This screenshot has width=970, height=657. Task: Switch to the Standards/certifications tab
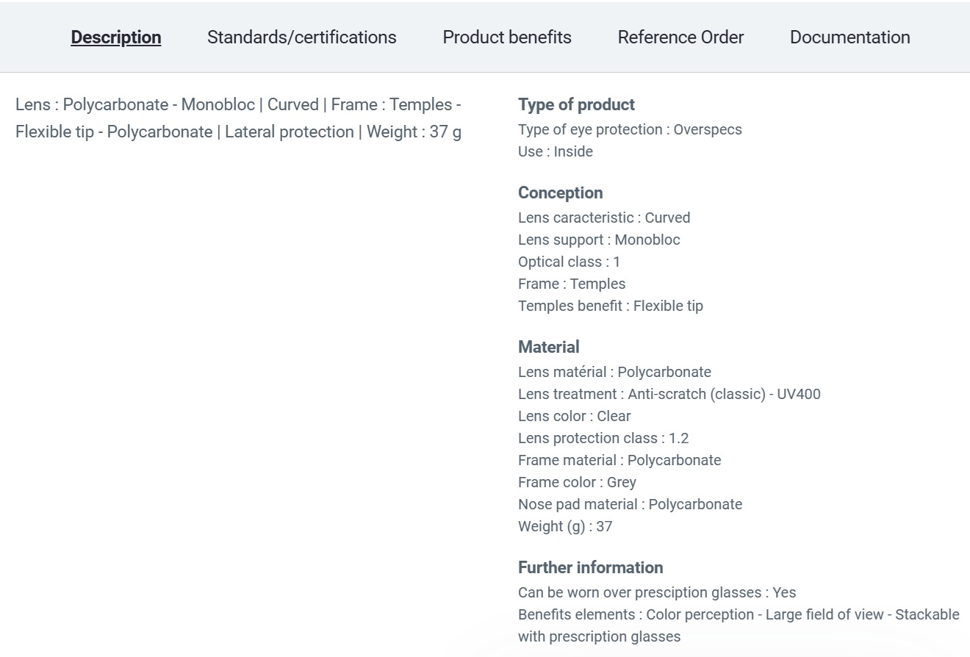click(x=302, y=37)
